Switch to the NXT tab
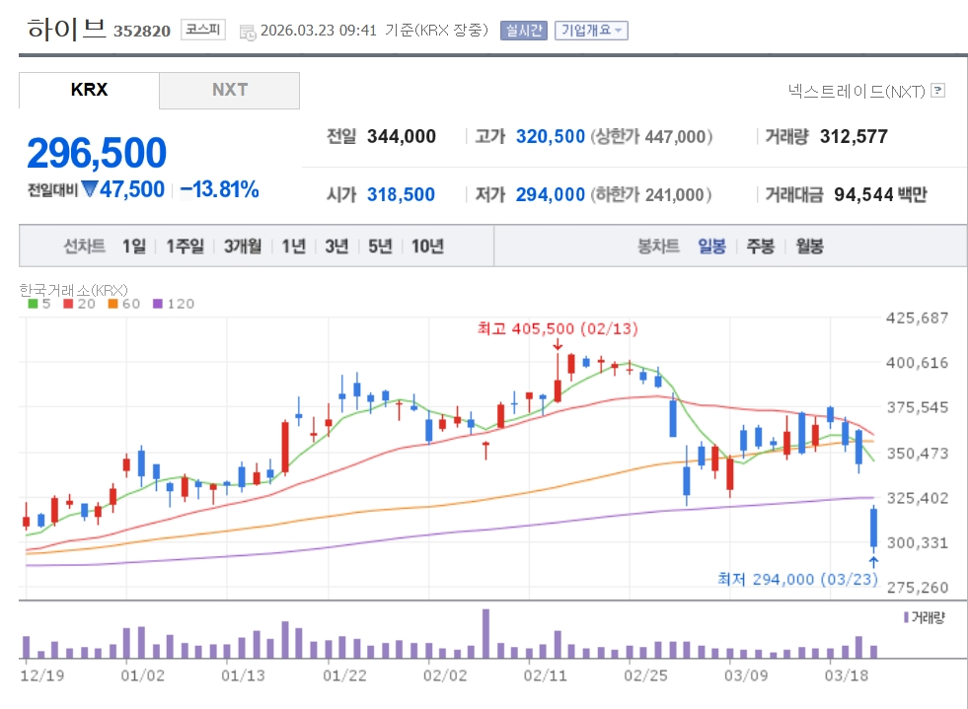 [229, 91]
